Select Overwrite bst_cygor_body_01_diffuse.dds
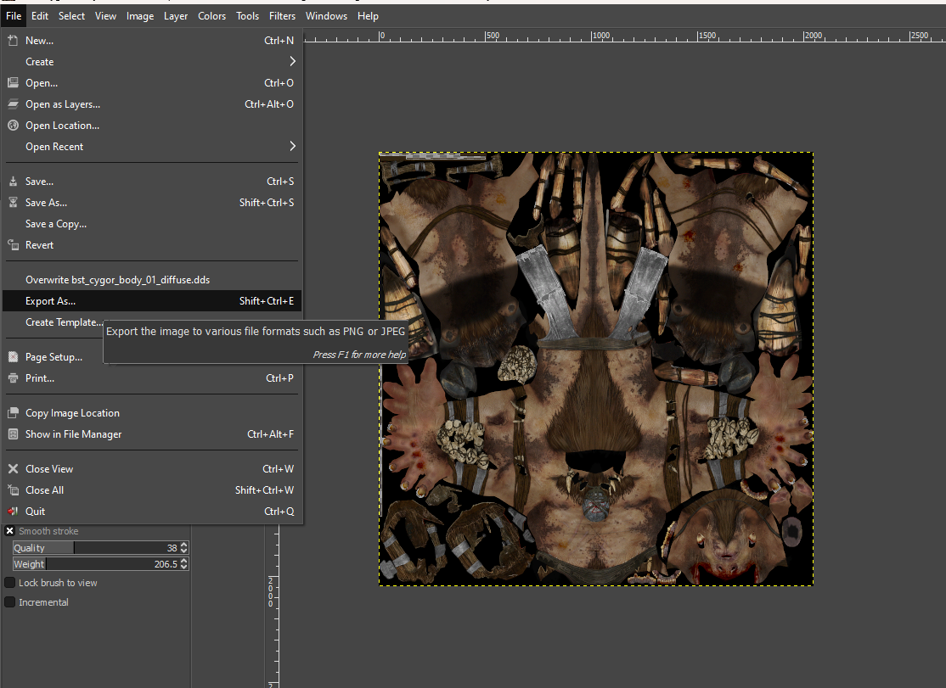 click(x=151, y=280)
